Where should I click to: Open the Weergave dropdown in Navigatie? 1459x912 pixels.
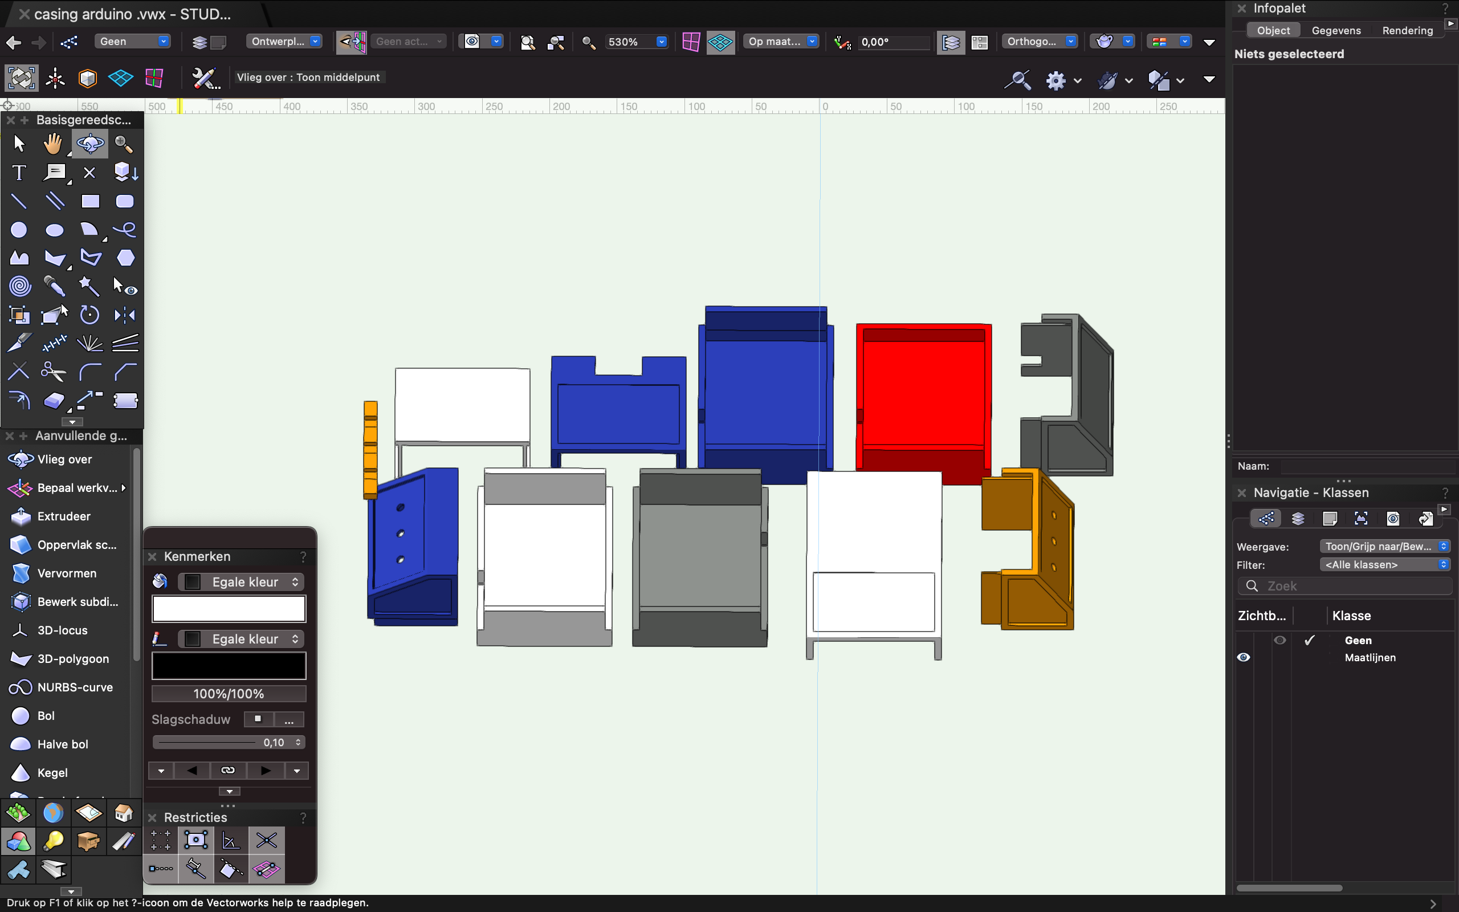pos(1384,547)
